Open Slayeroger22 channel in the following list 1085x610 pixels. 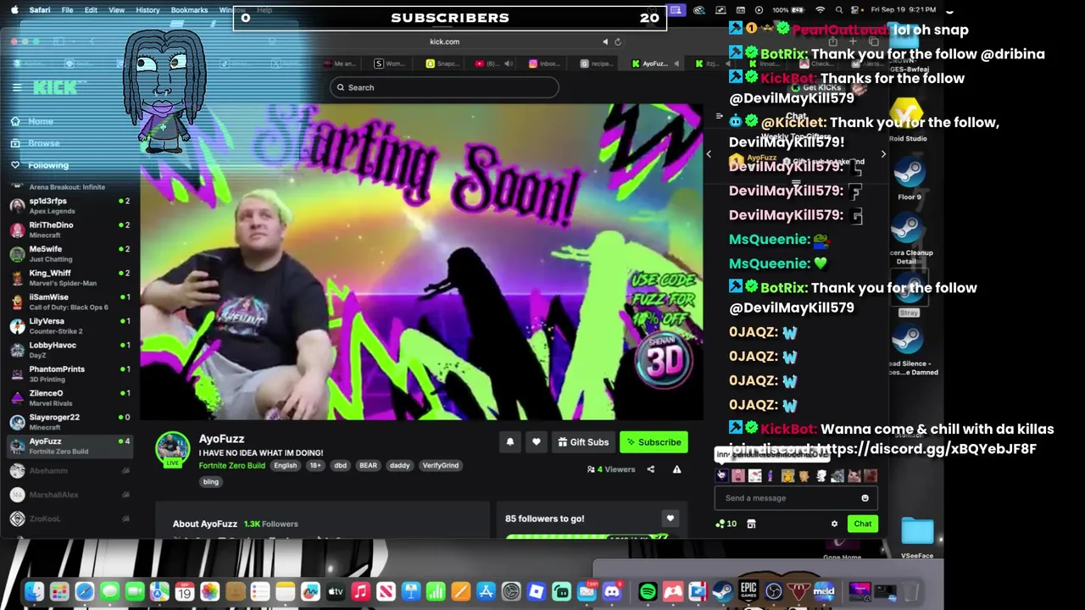[70, 421]
